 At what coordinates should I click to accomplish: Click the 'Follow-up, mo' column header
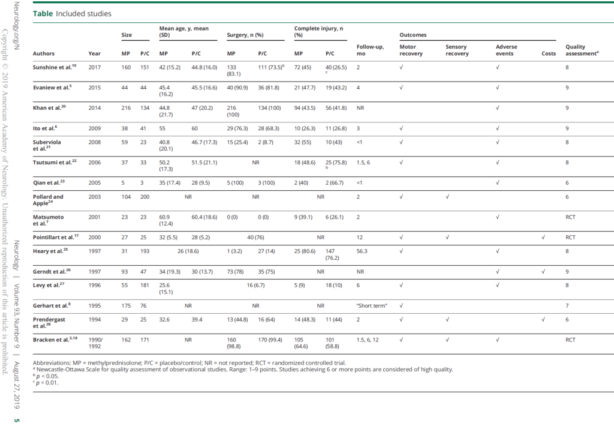(x=370, y=50)
